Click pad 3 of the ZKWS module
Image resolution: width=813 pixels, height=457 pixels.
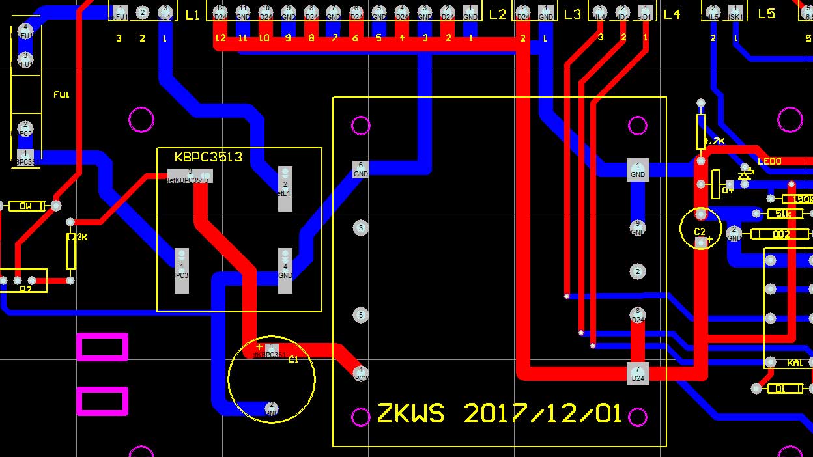click(x=360, y=228)
